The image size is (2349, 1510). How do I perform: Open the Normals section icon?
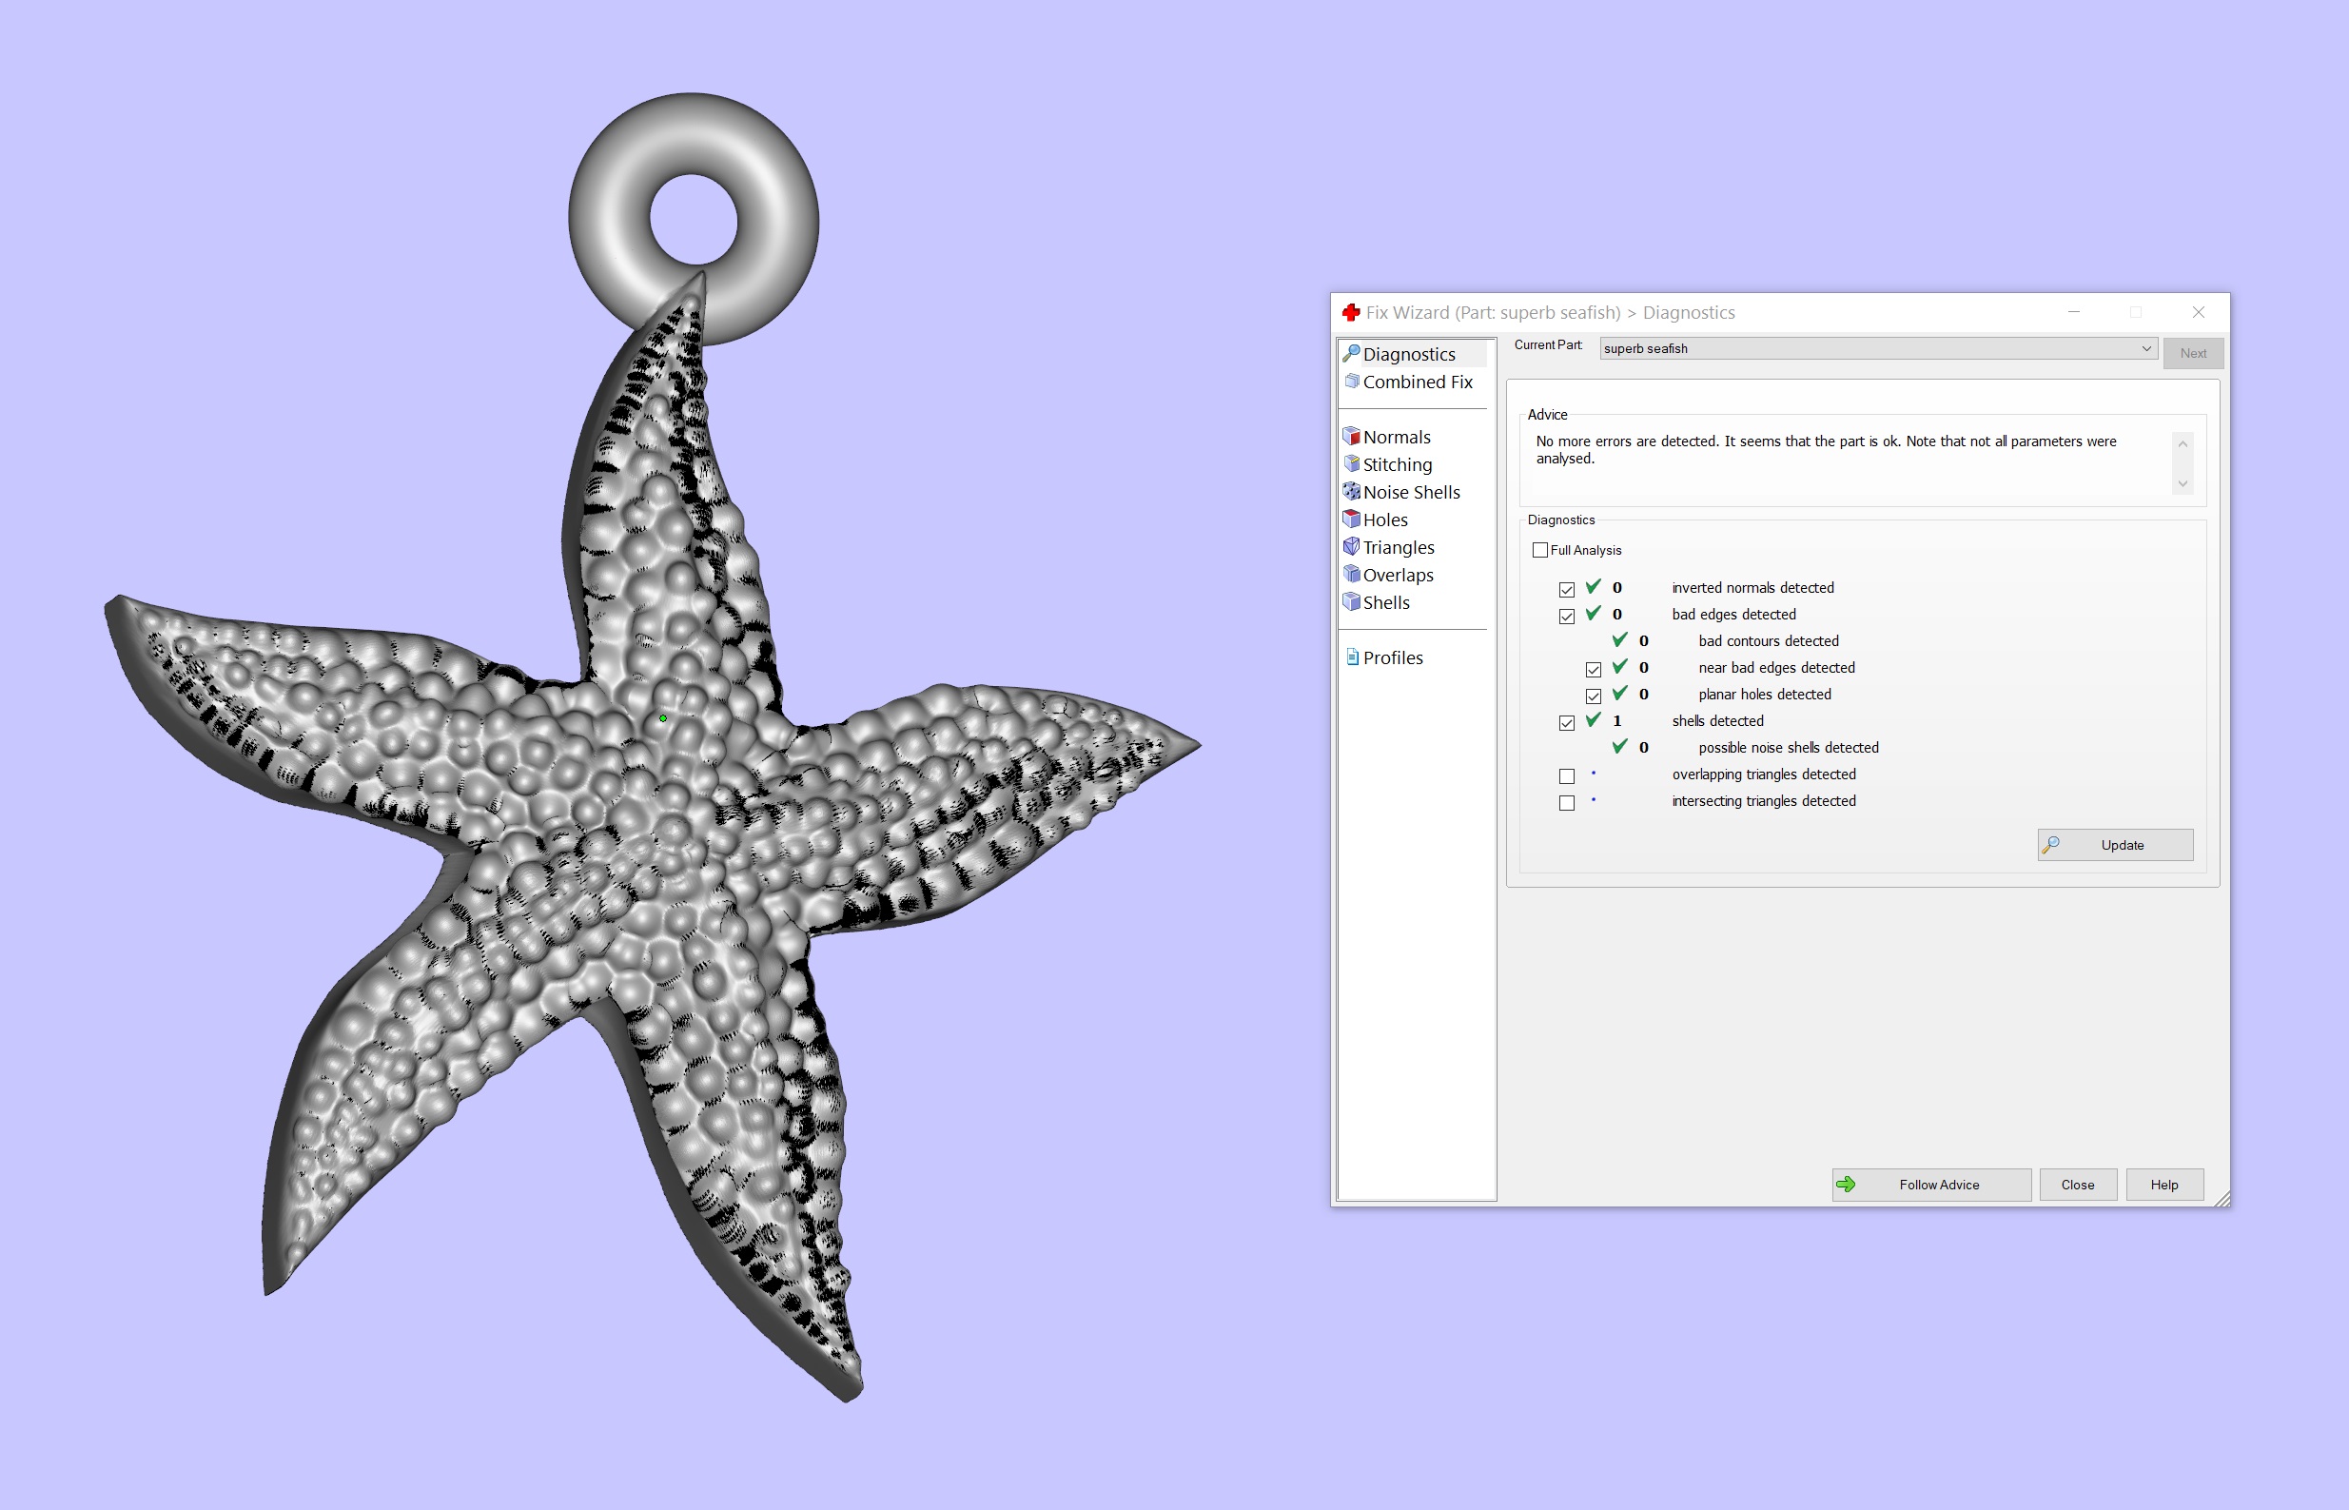pyautogui.click(x=1351, y=437)
